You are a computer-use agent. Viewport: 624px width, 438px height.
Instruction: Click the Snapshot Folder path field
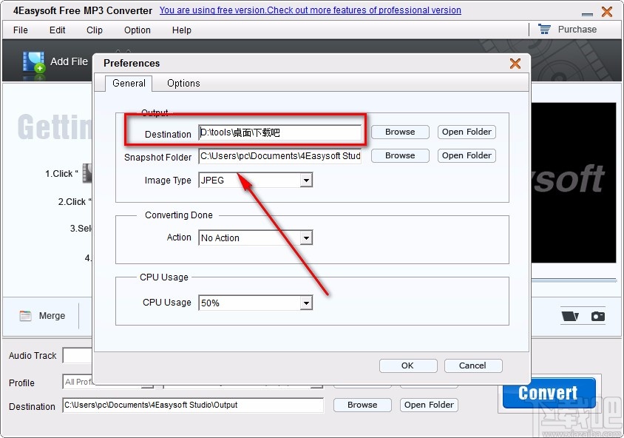(279, 156)
